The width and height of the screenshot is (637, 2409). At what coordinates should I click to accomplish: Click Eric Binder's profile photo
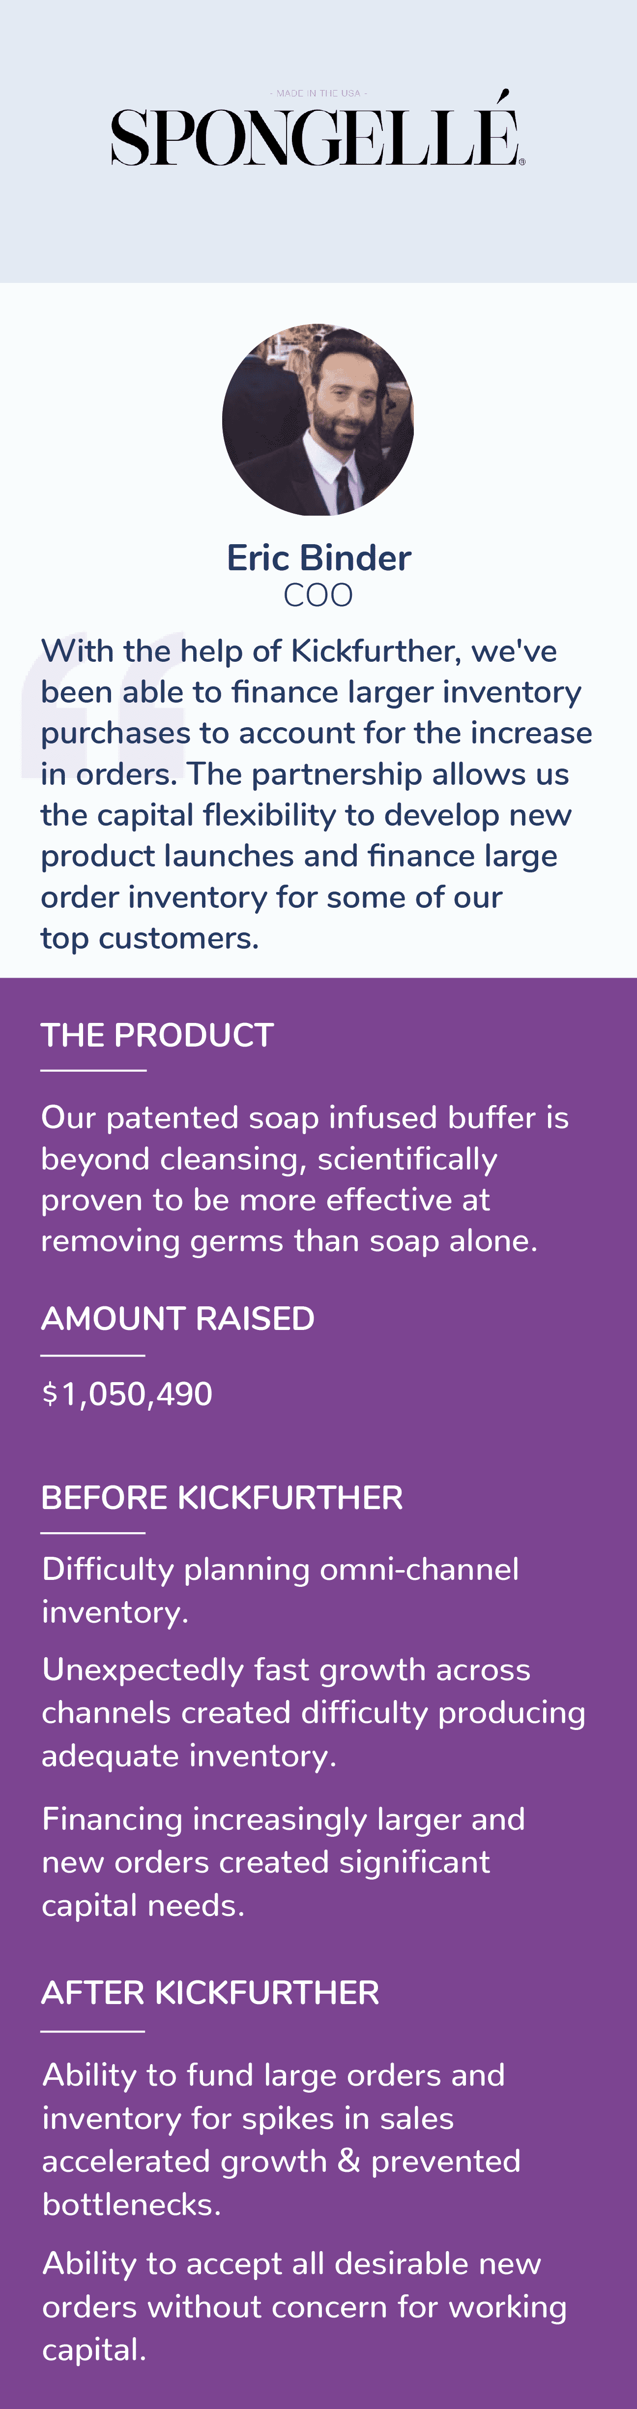point(318,420)
